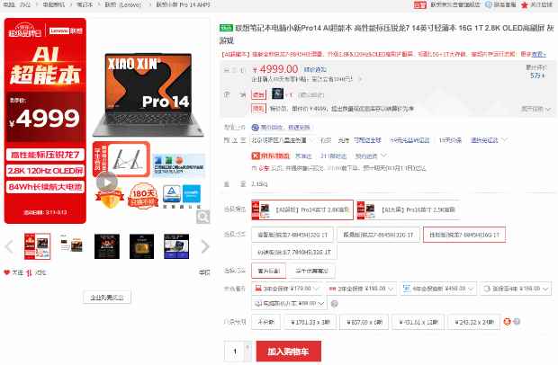Select the 6期 installment option

364,322
